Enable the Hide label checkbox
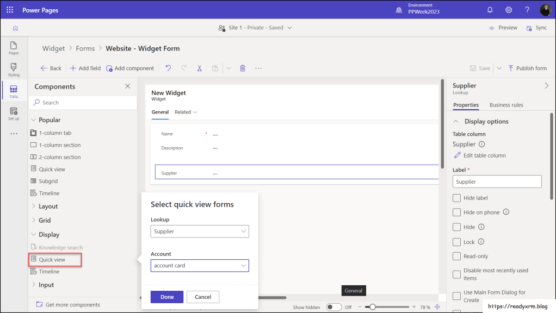This screenshot has width=556, height=313. point(457,198)
